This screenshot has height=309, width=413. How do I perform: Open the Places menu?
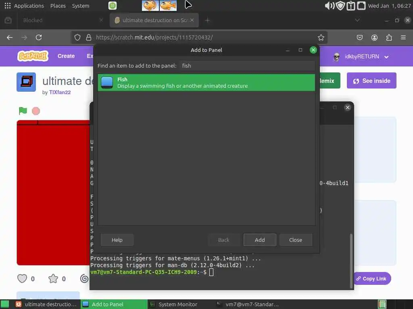click(x=58, y=6)
